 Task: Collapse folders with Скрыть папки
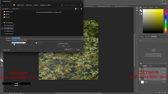[x=6, y=50]
